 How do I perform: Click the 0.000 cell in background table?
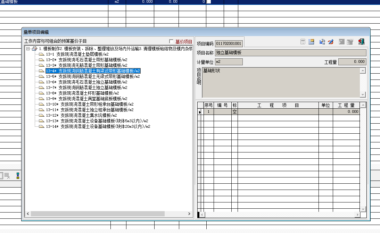(x=140, y=2)
